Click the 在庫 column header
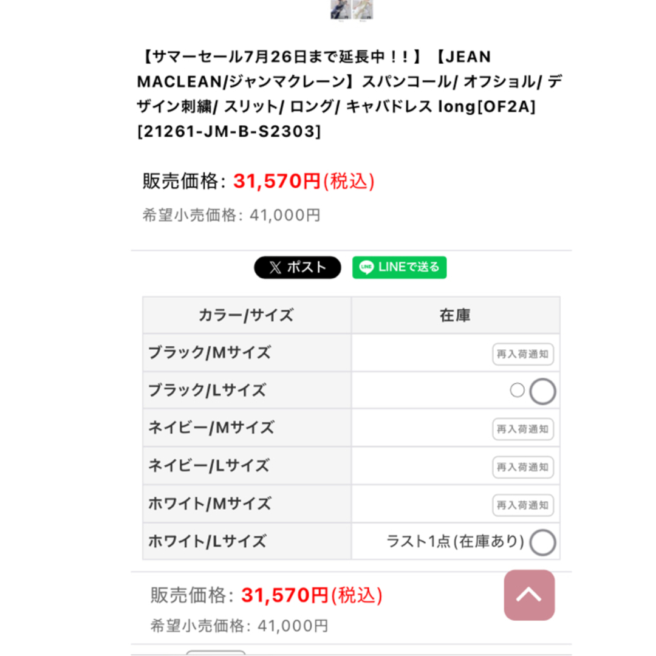This screenshot has height=656, width=656. tap(455, 315)
